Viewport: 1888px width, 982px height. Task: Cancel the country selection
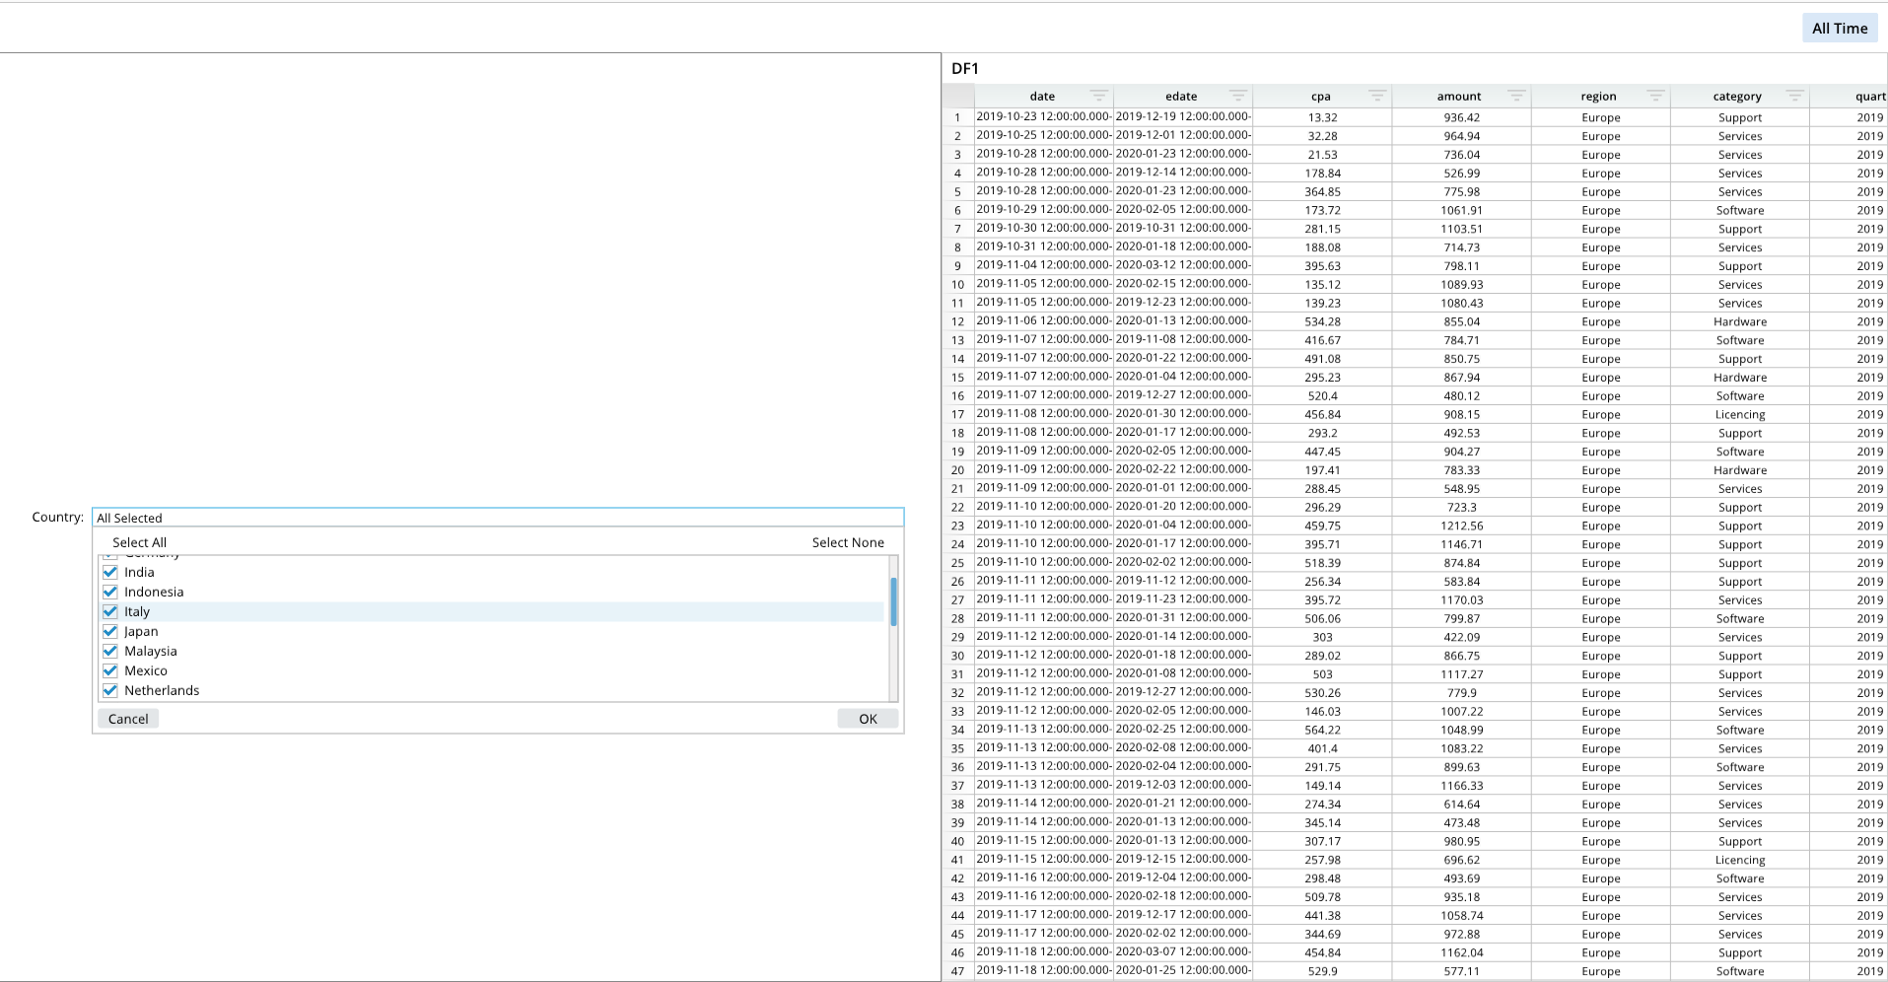click(128, 719)
